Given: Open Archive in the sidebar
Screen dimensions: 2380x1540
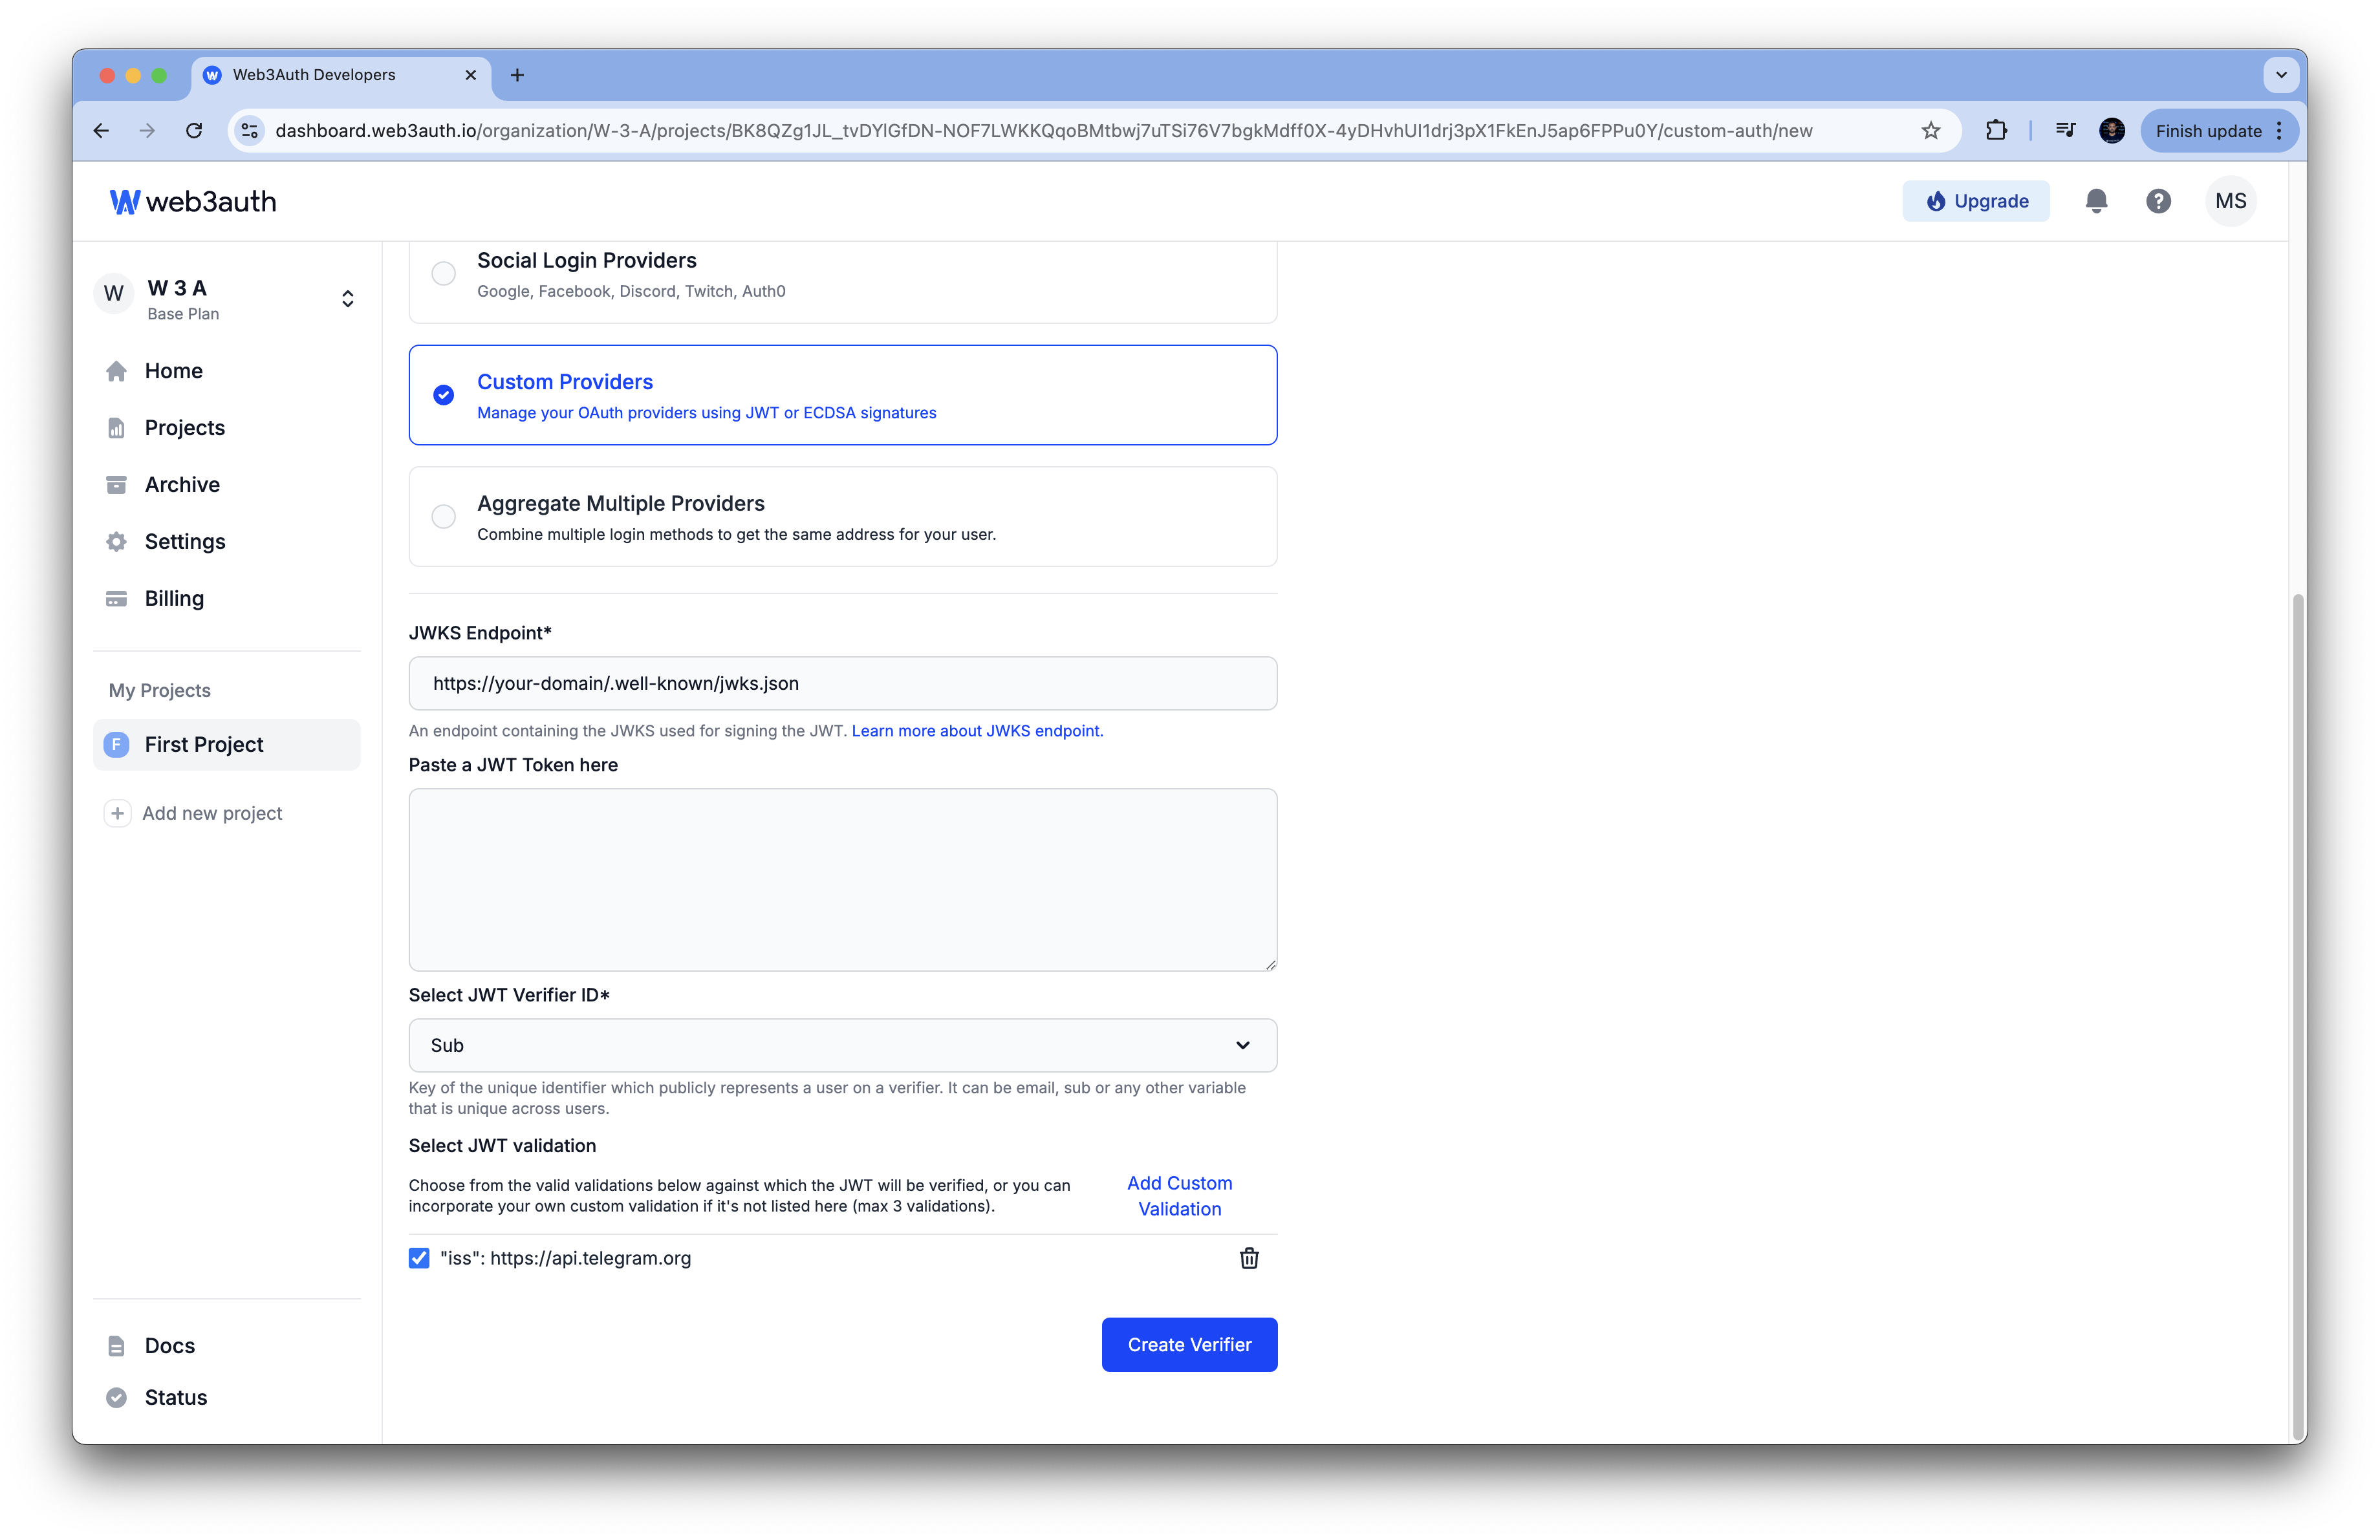Looking at the screenshot, I should pos(182,485).
